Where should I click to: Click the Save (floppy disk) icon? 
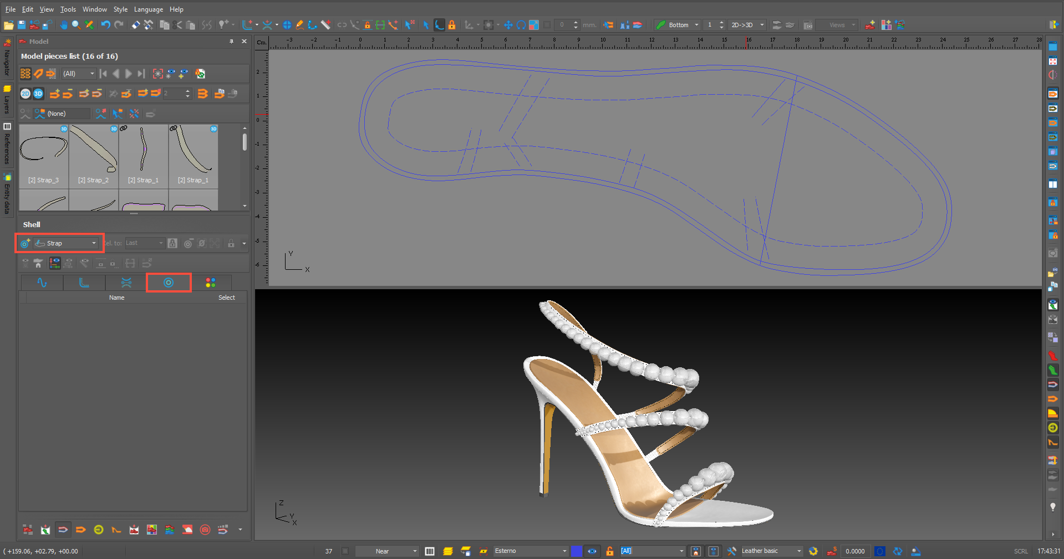point(22,25)
